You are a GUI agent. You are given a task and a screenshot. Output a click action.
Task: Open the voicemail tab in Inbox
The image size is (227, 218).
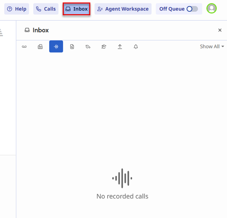tap(24, 47)
